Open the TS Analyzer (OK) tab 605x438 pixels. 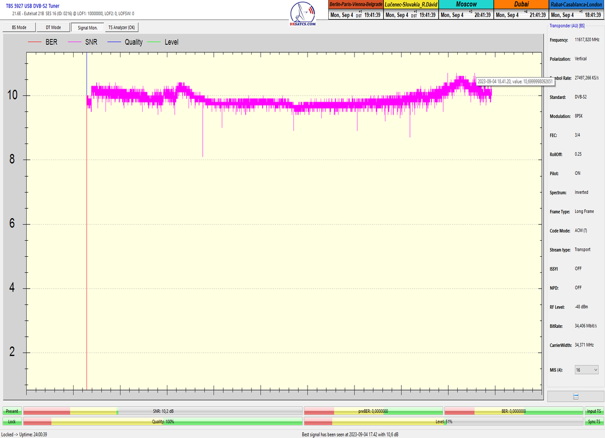(122, 28)
